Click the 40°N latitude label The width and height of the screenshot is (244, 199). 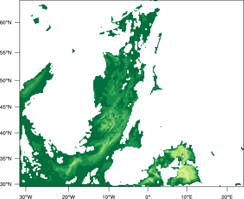pyautogui.click(x=6, y=133)
